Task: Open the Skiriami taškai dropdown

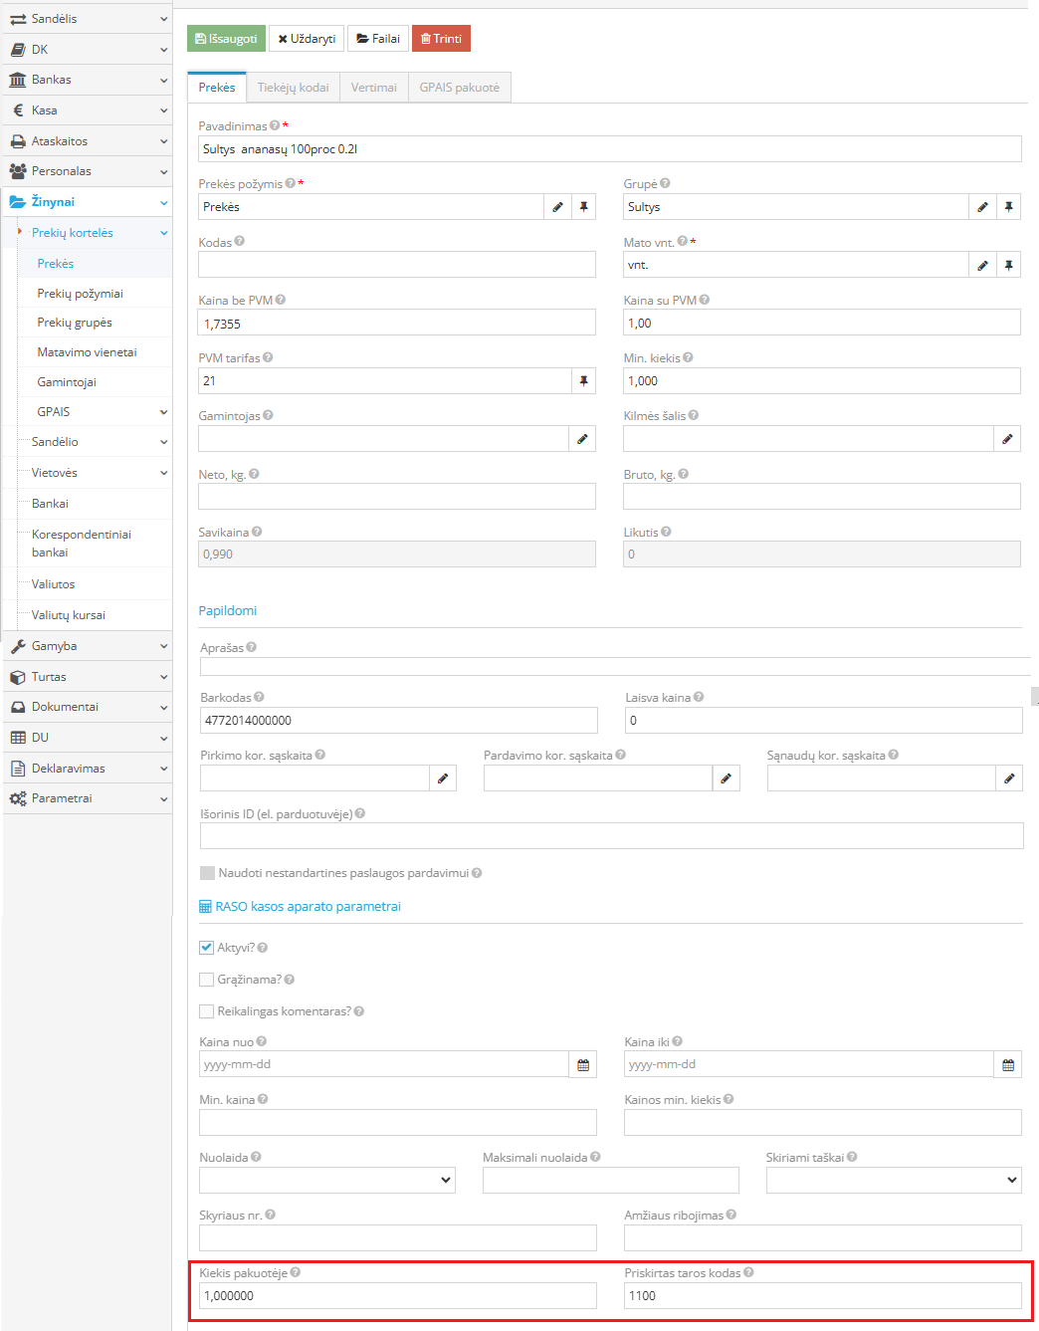Action: [894, 1181]
